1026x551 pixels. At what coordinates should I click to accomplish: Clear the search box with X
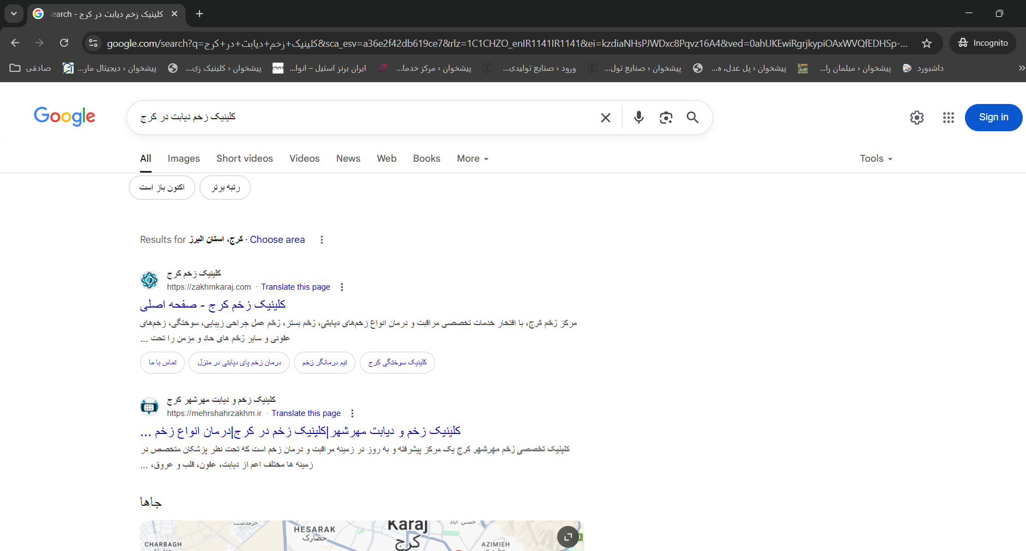pyautogui.click(x=605, y=118)
